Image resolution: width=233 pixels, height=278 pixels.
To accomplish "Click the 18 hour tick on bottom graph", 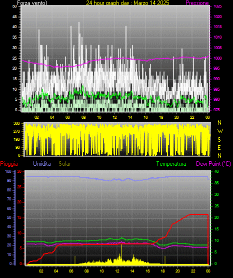I will [x=162, y=271].
